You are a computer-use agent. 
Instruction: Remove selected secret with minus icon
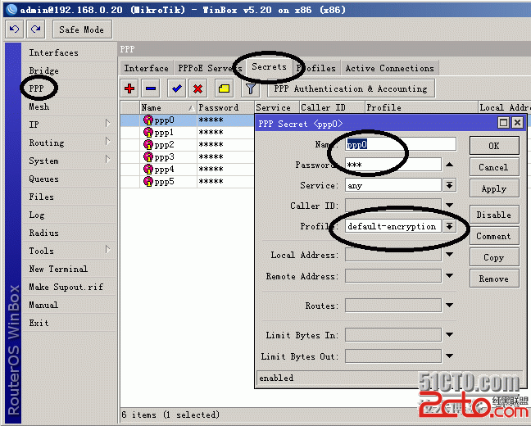[x=150, y=88]
